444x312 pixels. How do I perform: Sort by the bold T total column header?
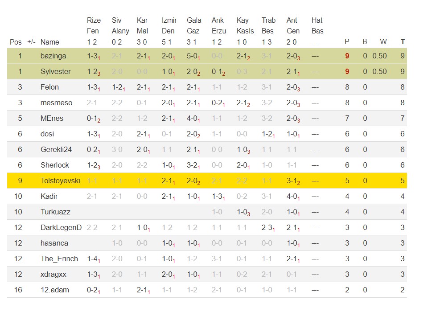[403, 42]
